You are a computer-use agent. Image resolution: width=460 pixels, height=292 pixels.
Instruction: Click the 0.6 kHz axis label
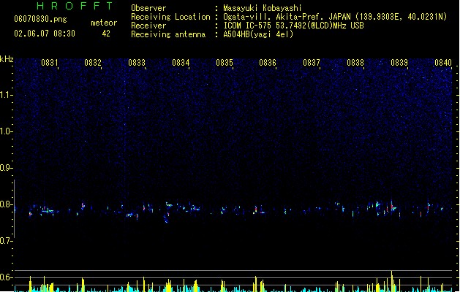click(x=7, y=277)
